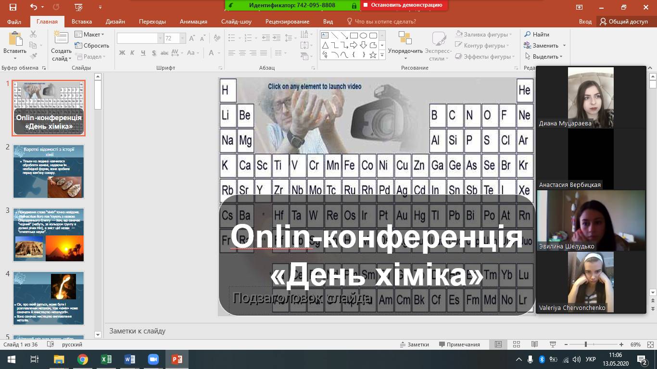Toggle bold (Ж) formatting
This screenshot has height=369, width=657.
point(122,53)
